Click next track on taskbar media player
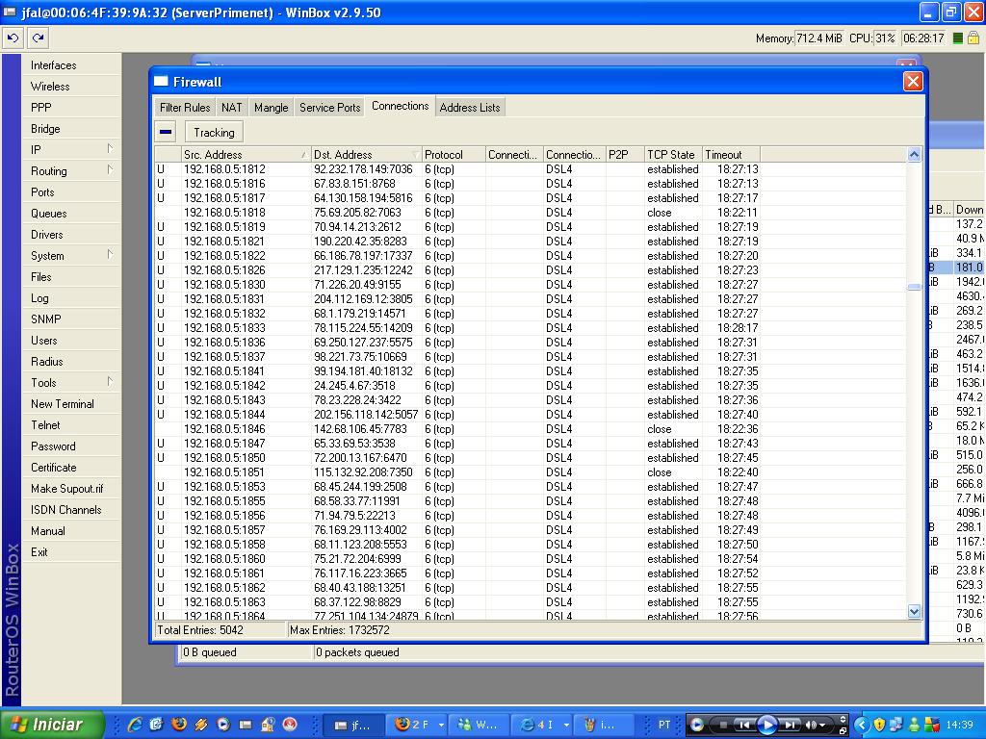Image resolution: width=986 pixels, height=739 pixels. click(790, 725)
